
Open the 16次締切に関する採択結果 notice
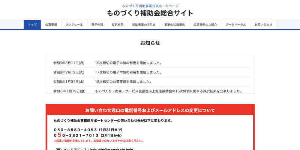click(168, 91)
